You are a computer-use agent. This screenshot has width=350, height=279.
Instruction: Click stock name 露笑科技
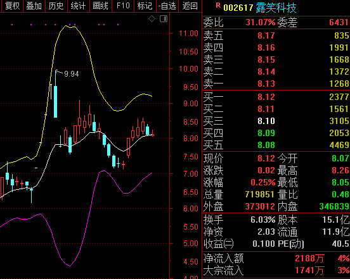pyautogui.click(x=276, y=8)
